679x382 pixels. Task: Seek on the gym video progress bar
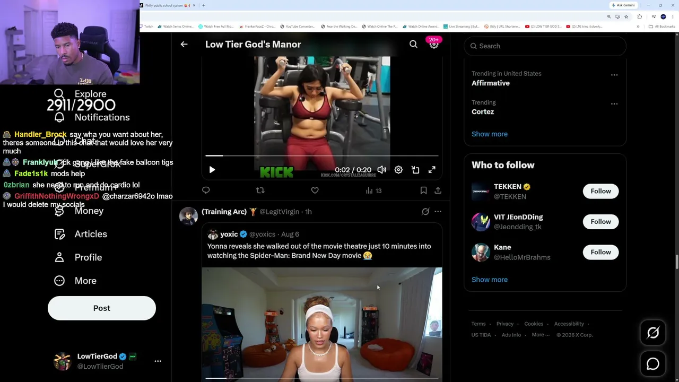coord(322,156)
